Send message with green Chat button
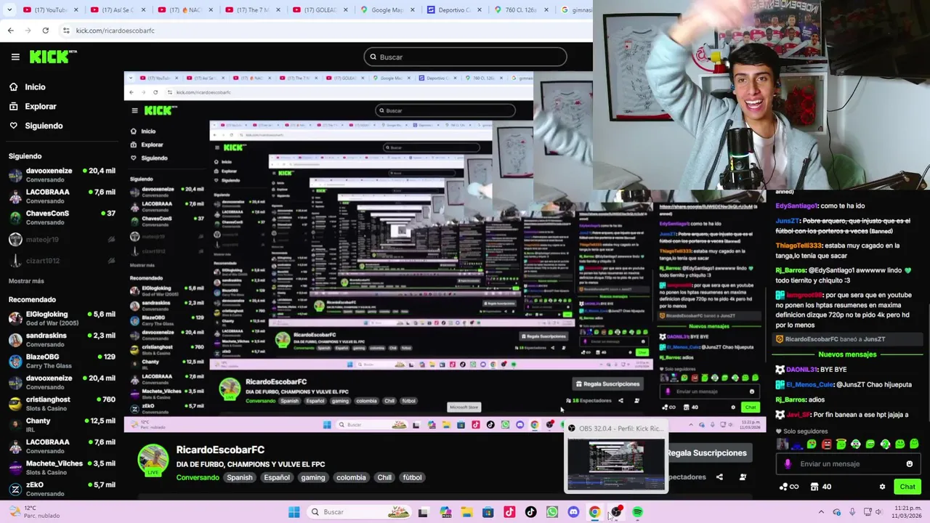 907,487
